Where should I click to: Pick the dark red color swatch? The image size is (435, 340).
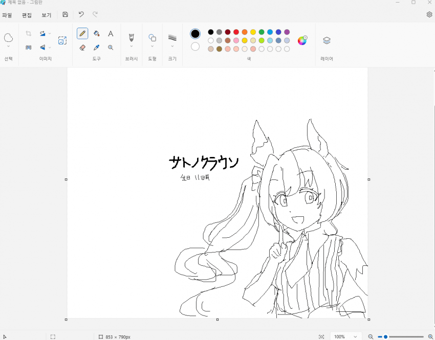click(x=228, y=32)
